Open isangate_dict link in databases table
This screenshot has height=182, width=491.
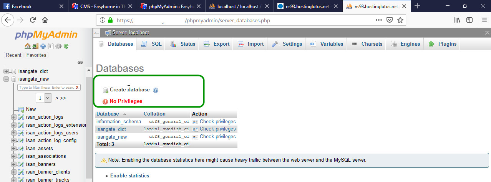pos(111,129)
